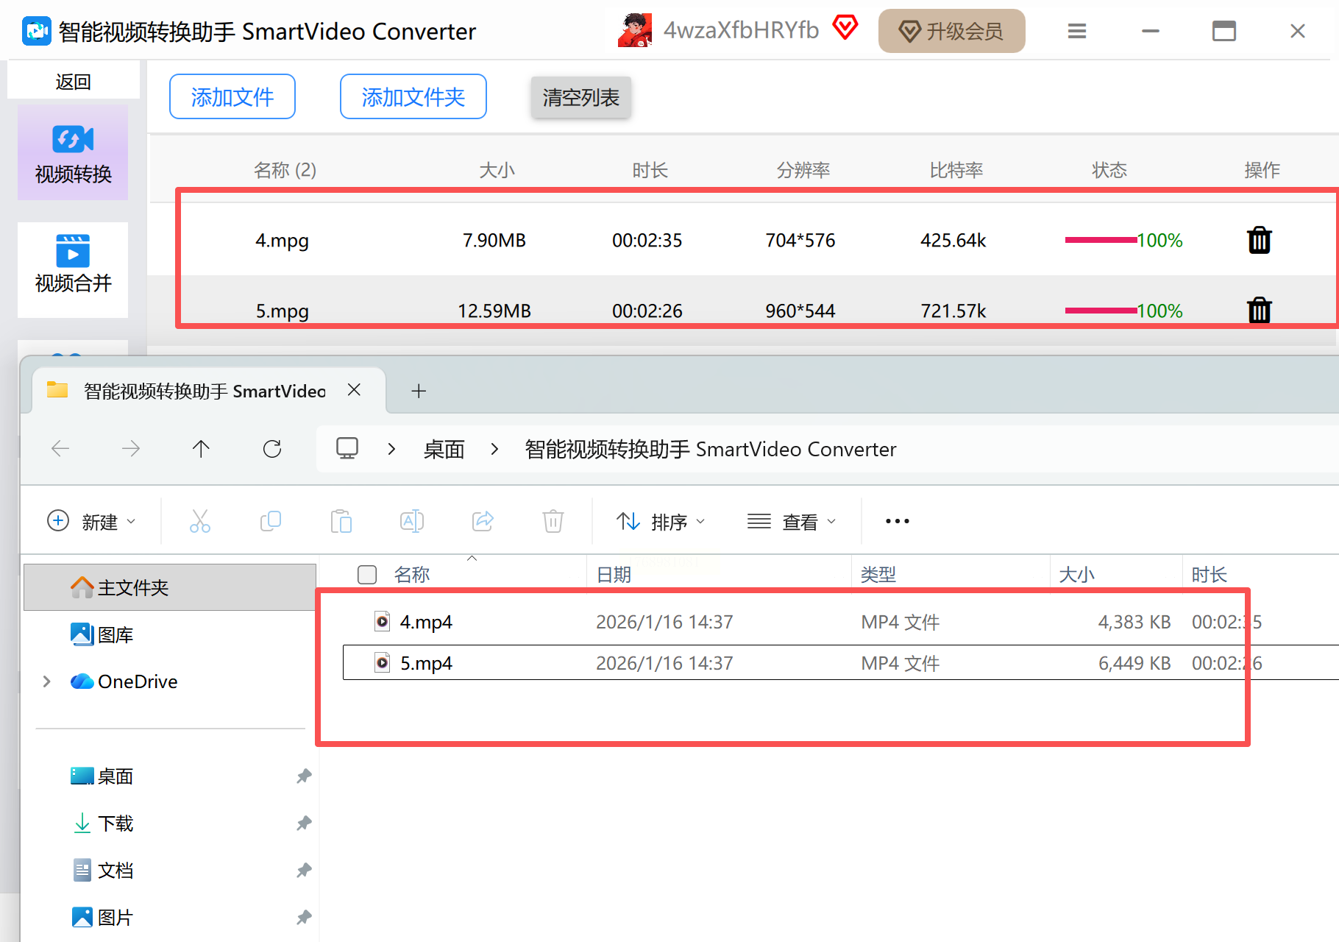Image resolution: width=1339 pixels, height=942 pixels.
Task: Click 桌面 in the address bar path
Action: coord(444,449)
